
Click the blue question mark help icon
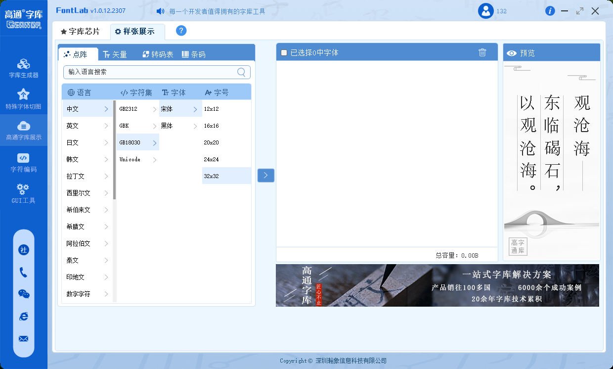pos(181,31)
